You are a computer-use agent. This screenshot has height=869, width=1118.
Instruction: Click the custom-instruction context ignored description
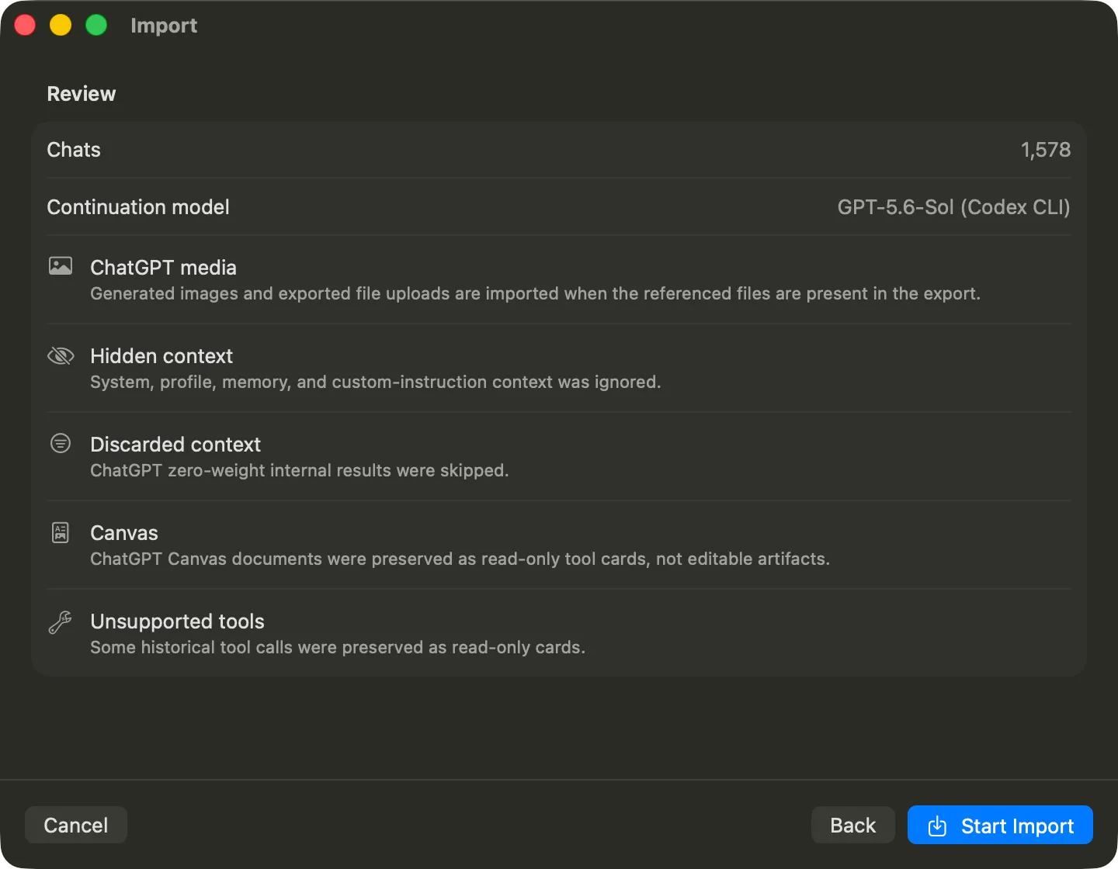click(x=376, y=382)
